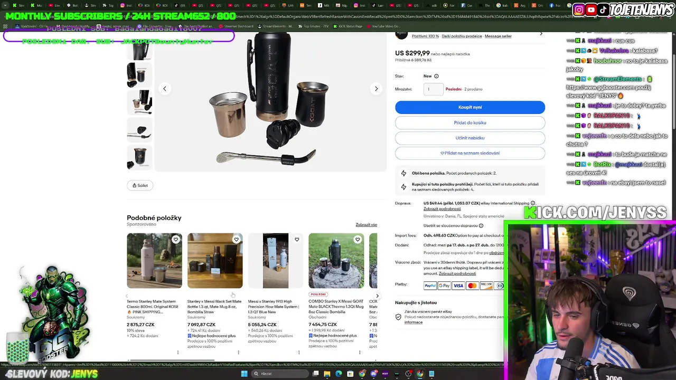Screen dimensions: 676x380
Task: Click the PayPal payment icon
Action: (430, 286)
